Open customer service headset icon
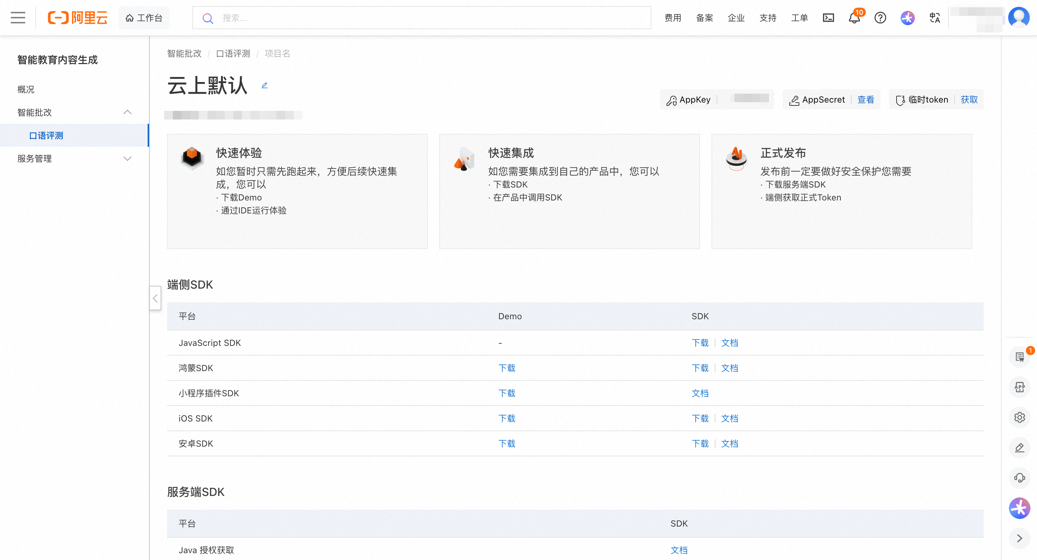The width and height of the screenshot is (1037, 560). (x=1019, y=478)
